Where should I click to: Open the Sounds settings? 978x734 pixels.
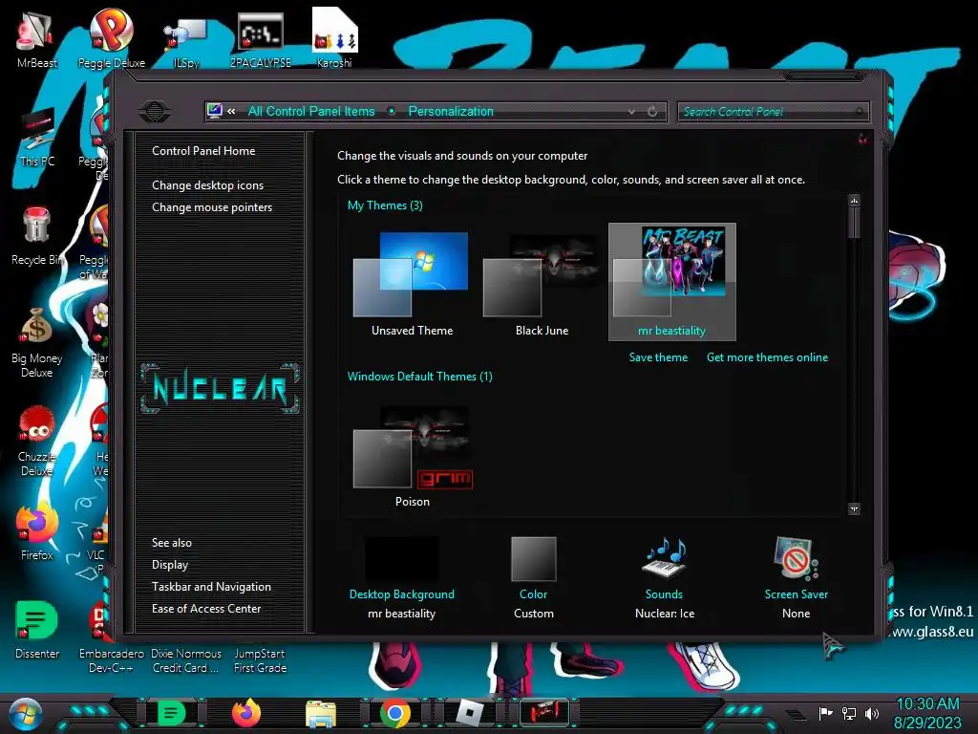[665, 576]
